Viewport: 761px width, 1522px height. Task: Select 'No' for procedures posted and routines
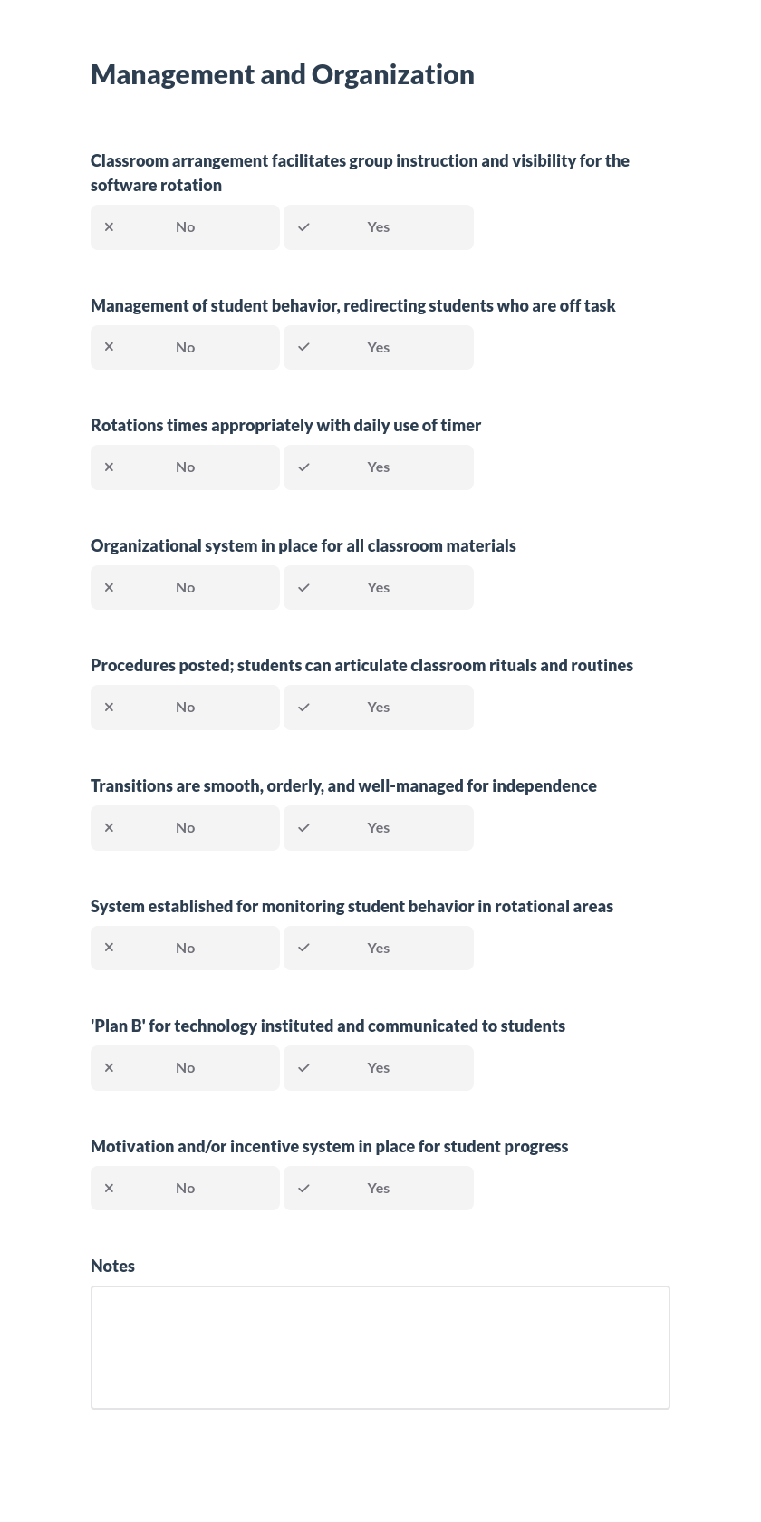[x=185, y=707]
